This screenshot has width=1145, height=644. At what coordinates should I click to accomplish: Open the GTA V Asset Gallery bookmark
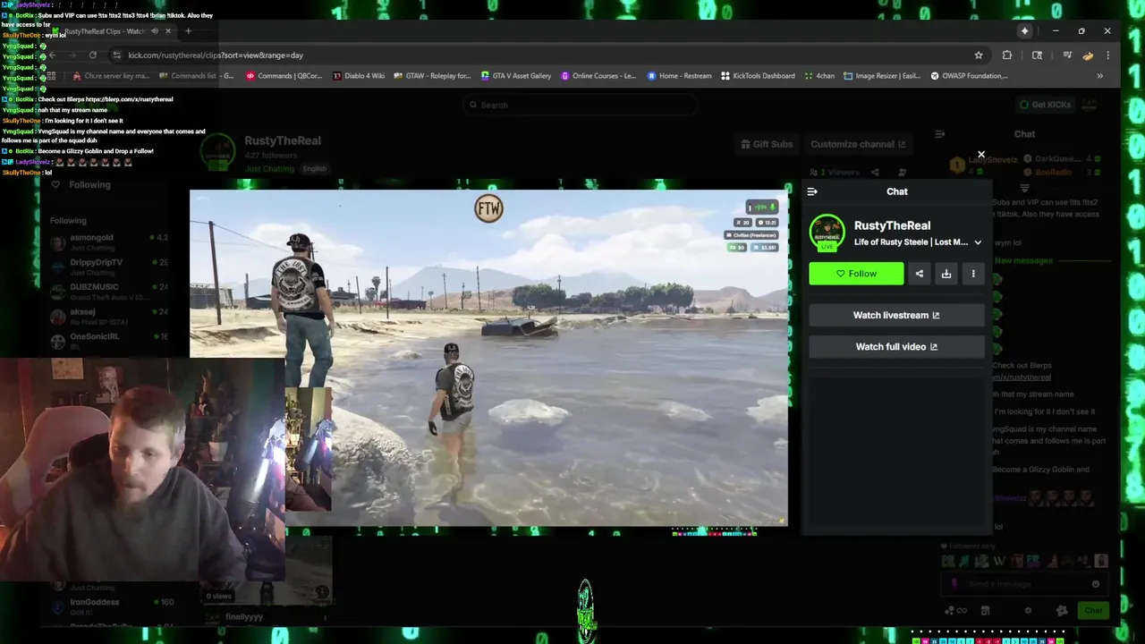515,76
